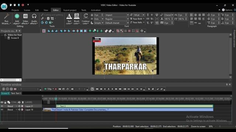Screen dimensions: 236x132
Task: Click the timeline playhead marker
Action: click(56, 99)
